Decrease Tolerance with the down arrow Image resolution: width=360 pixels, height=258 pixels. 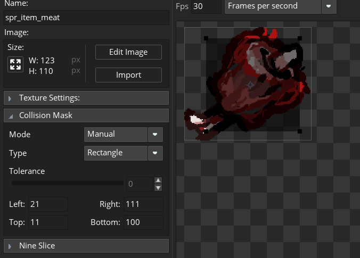pos(158,188)
